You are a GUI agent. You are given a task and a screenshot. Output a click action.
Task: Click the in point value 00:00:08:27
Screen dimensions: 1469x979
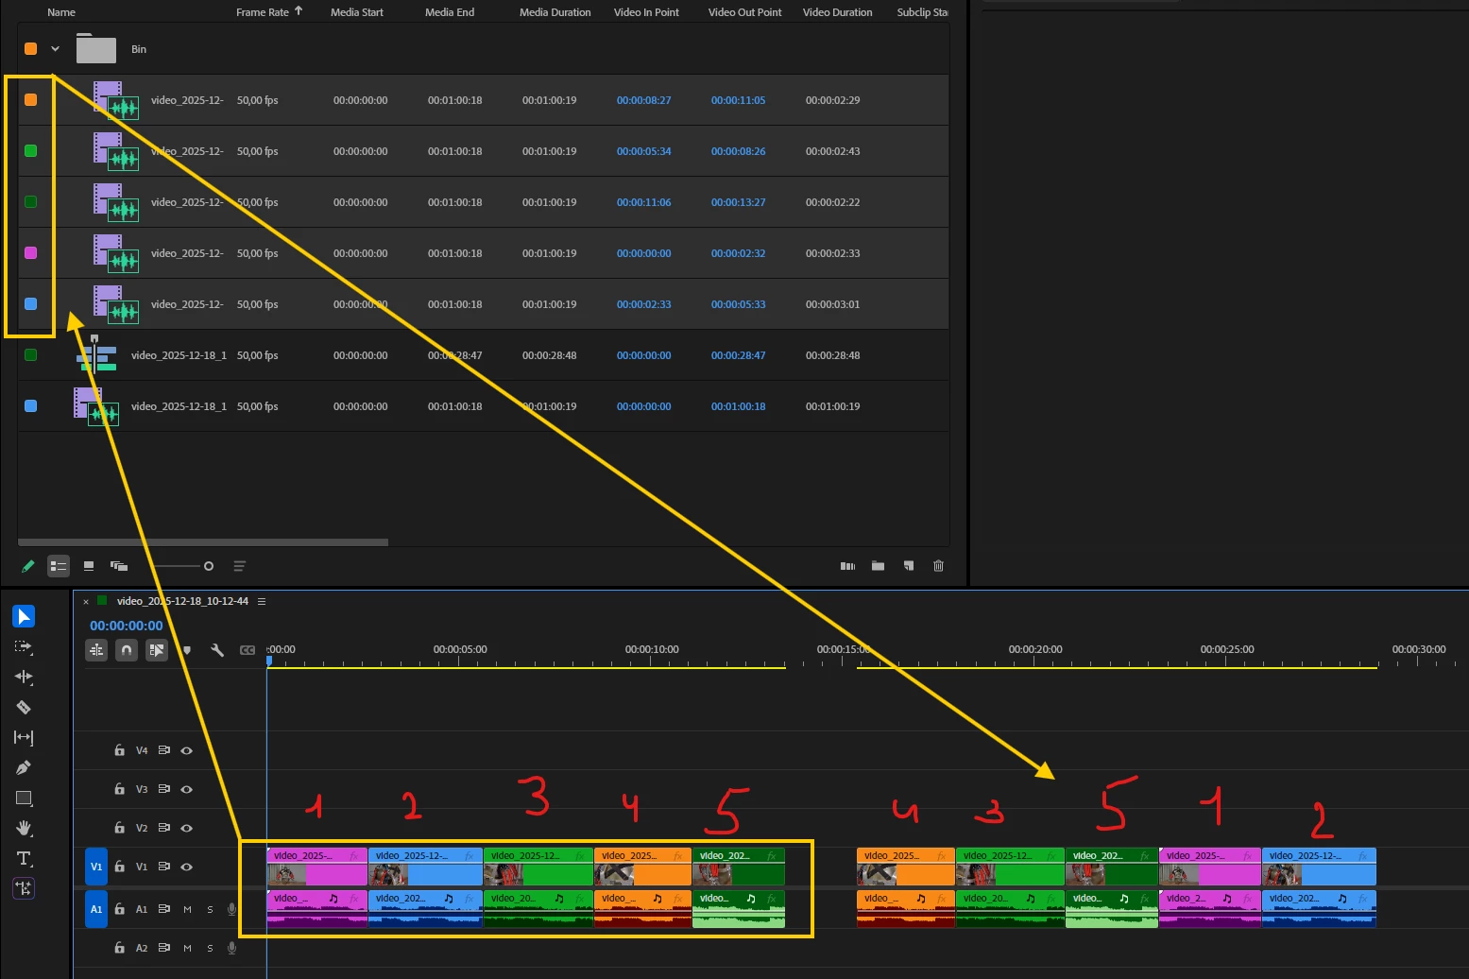644,100
